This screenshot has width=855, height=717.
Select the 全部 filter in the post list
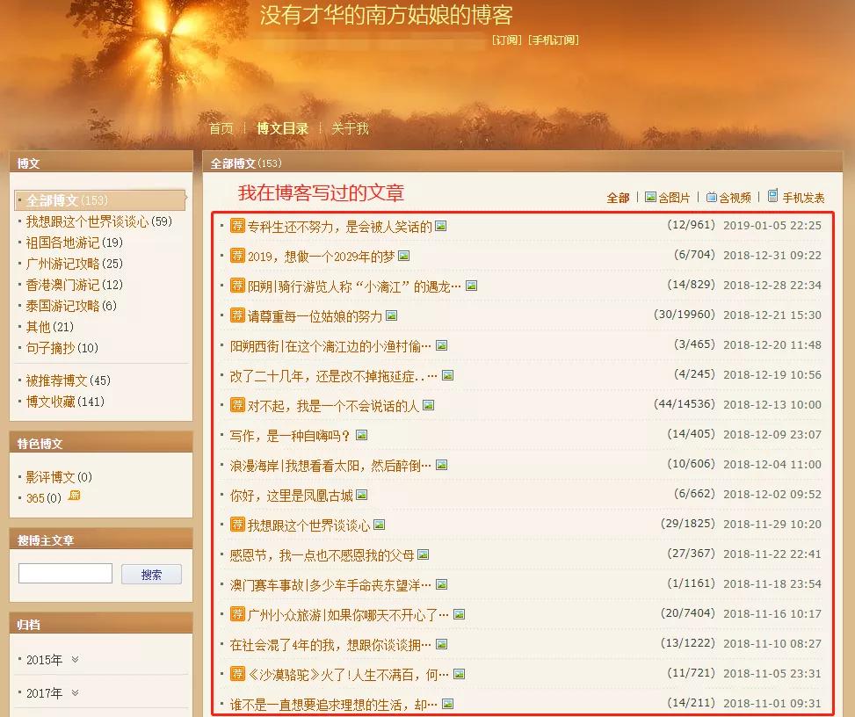[619, 198]
